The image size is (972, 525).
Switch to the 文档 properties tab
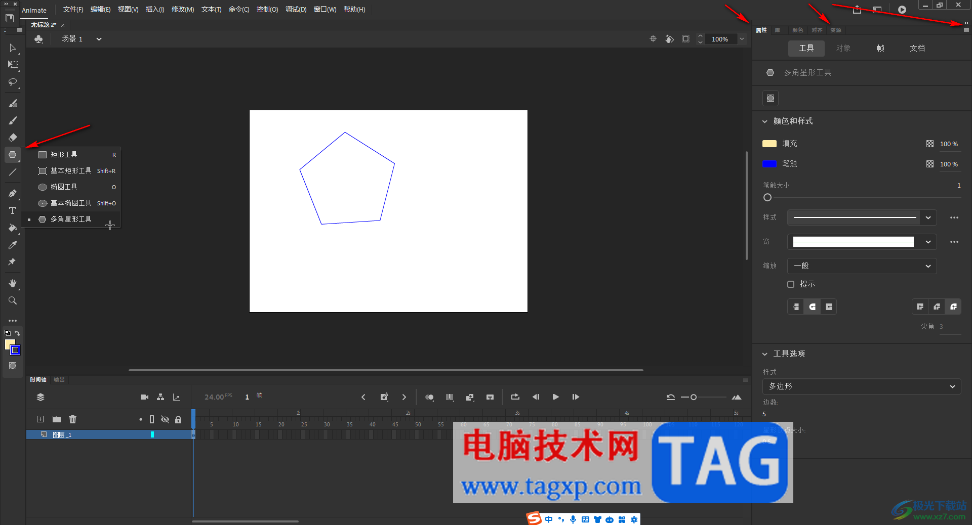click(x=917, y=49)
